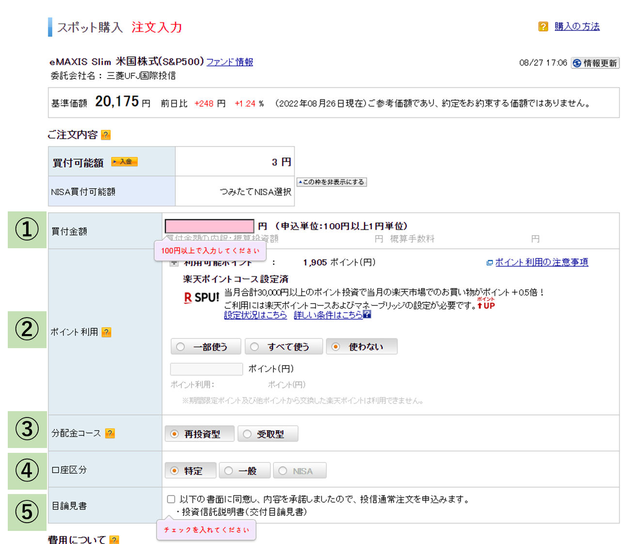The image size is (639, 544).
Task: Open 詳しい条件はこちら link
Action: pos(328,315)
